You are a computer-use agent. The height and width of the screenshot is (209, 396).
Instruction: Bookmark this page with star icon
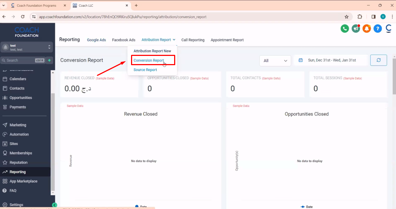click(x=346, y=17)
